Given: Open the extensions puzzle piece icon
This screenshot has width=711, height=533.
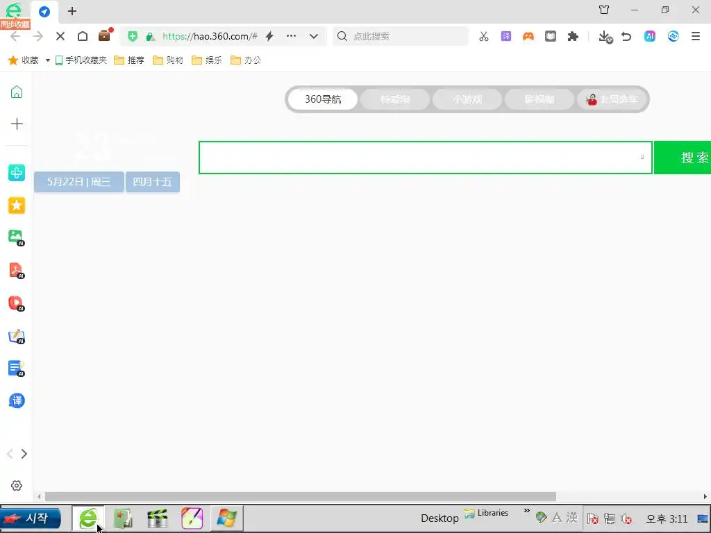Looking at the screenshot, I should [573, 36].
